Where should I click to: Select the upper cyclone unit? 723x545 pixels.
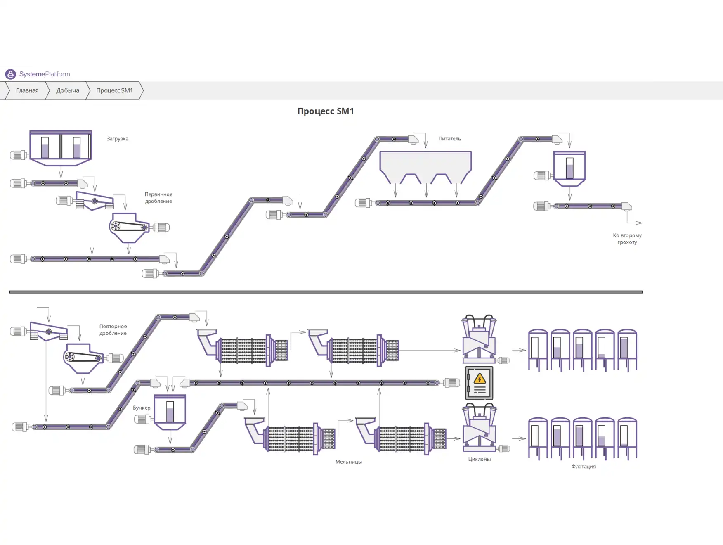point(479,339)
